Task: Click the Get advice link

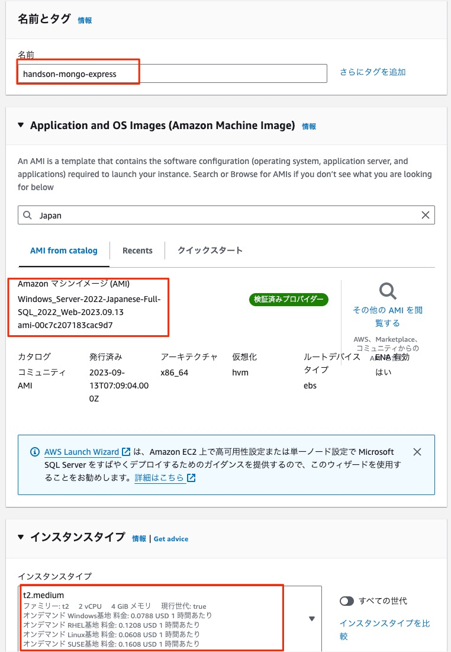Action: click(171, 539)
